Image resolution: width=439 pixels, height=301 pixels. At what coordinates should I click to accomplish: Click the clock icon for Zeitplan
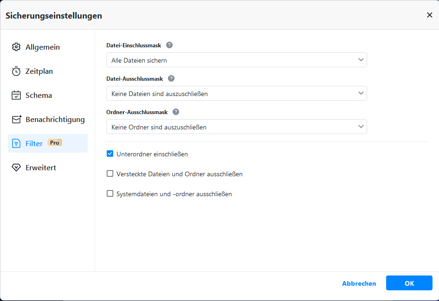(16, 71)
